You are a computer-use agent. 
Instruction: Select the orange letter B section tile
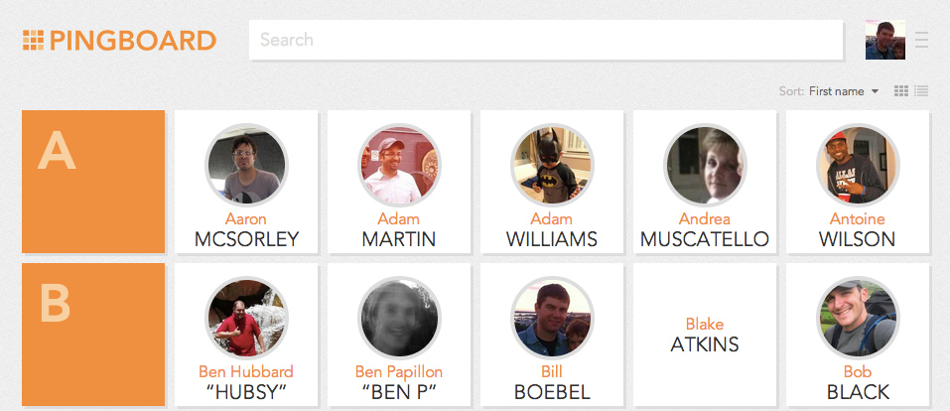click(93, 335)
